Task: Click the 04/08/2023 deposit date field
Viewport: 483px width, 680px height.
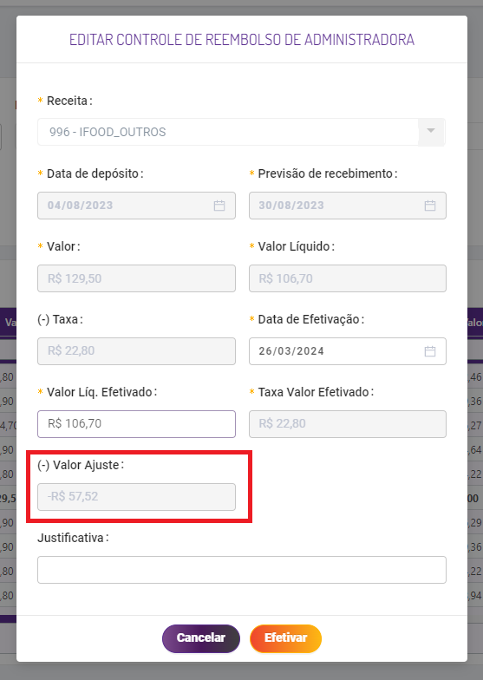Action: click(137, 206)
